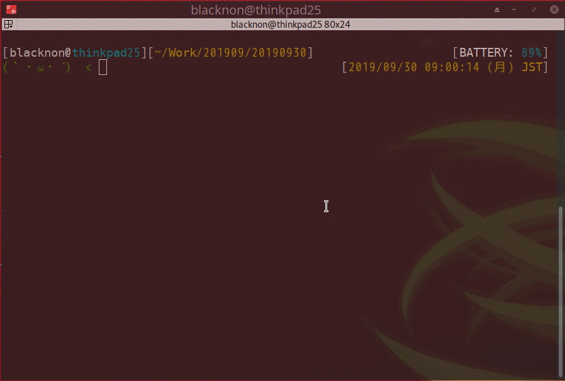Click the 2019/09/30 date text
565x381 pixels.
tap(383, 67)
